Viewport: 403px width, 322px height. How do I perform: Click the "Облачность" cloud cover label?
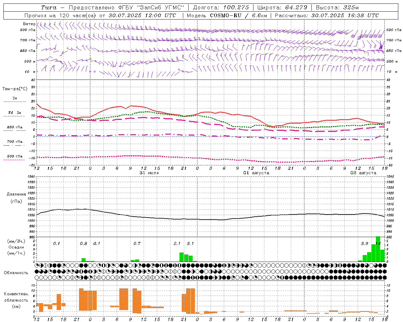16,273
